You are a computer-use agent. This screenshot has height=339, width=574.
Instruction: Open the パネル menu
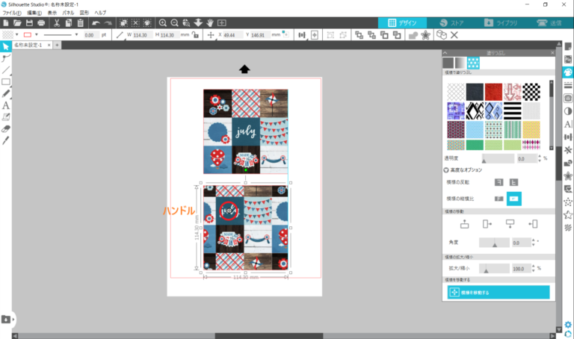click(x=69, y=13)
